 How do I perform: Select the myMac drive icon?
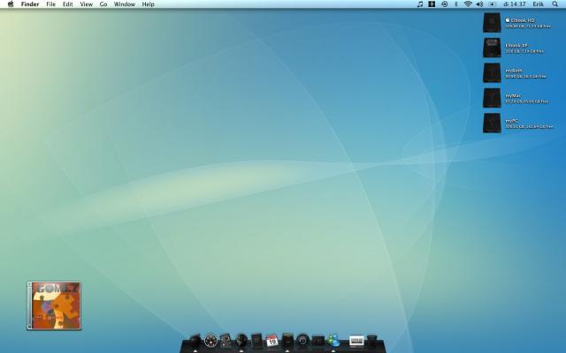click(492, 98)
